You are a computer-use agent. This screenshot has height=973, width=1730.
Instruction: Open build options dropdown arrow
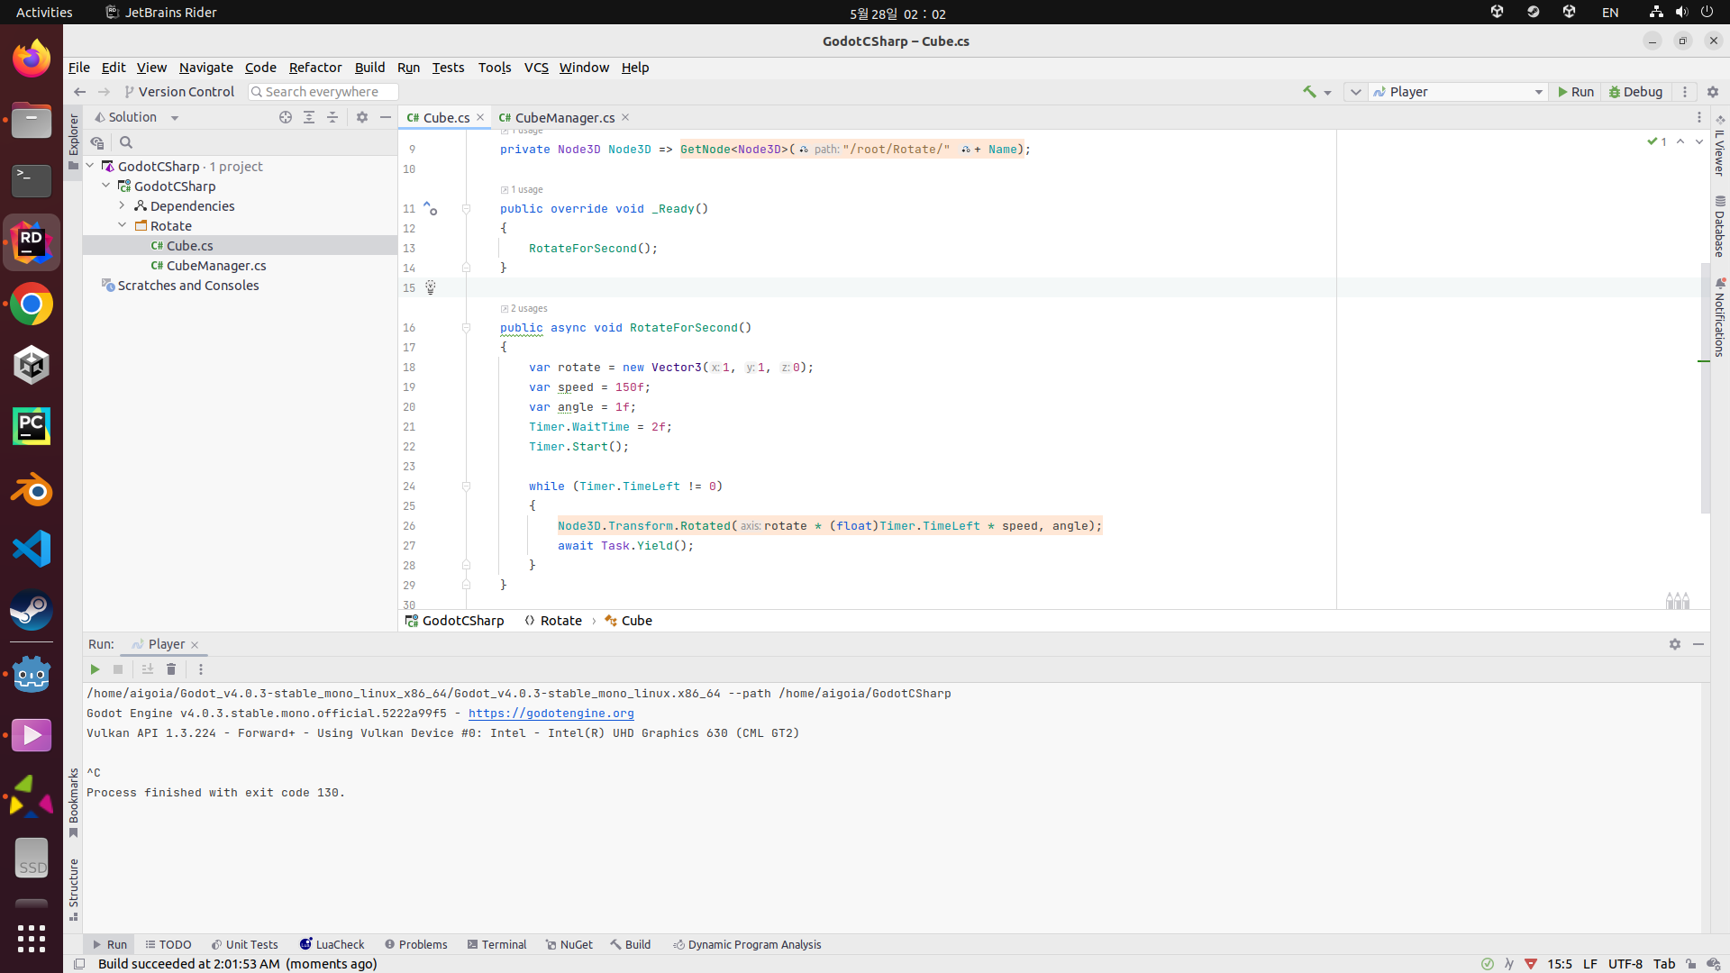pos(1327,93)
